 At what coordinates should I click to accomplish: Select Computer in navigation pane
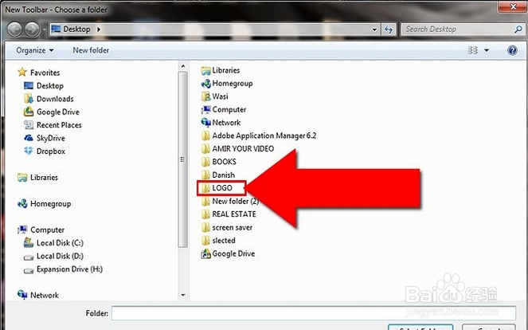click(x=47, y=230)
